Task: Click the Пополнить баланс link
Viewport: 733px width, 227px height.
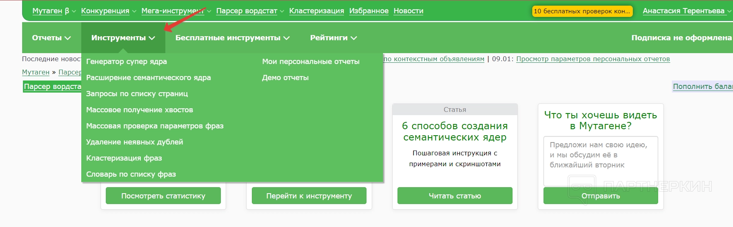Action: point(702,86)
